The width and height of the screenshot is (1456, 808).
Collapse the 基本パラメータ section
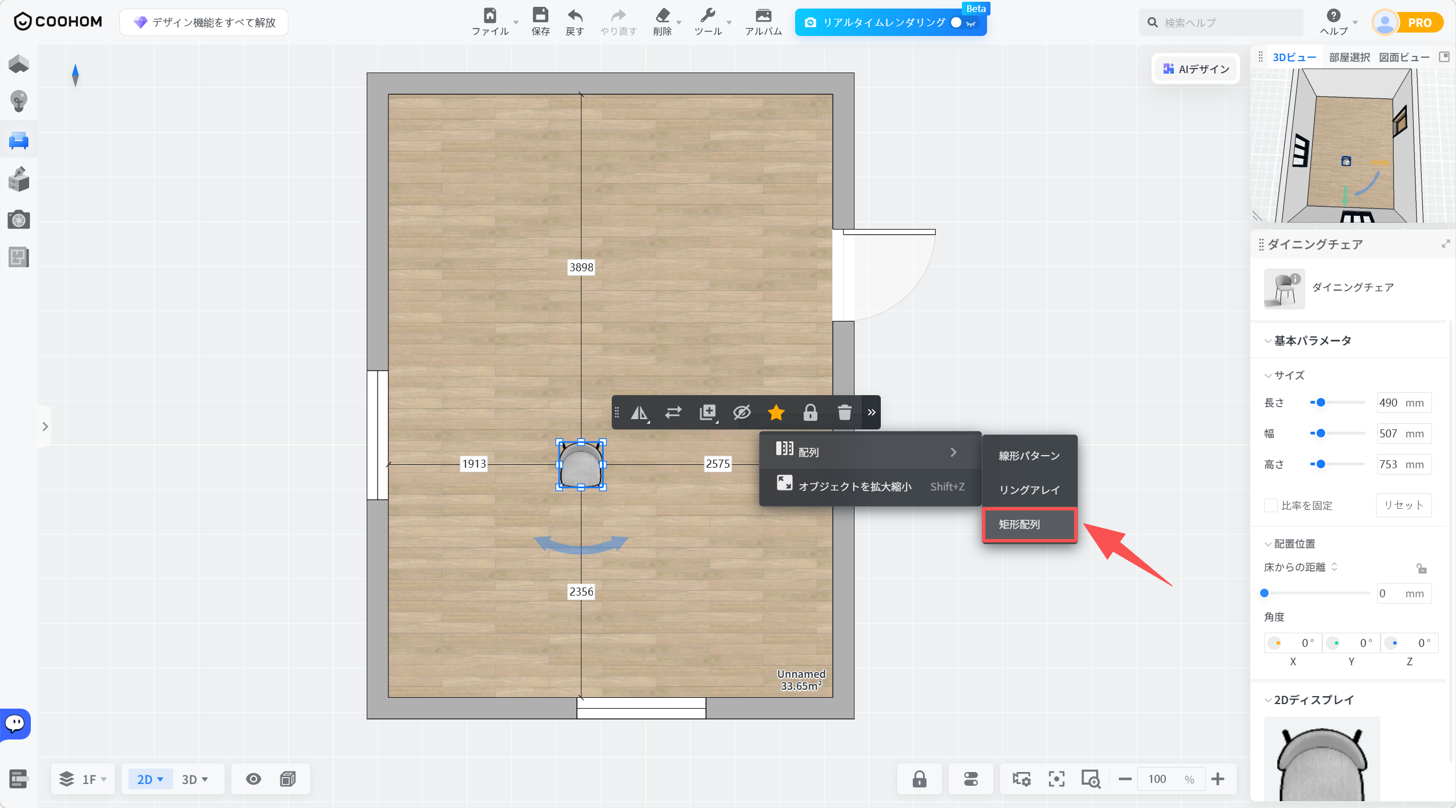(1268, 341)
